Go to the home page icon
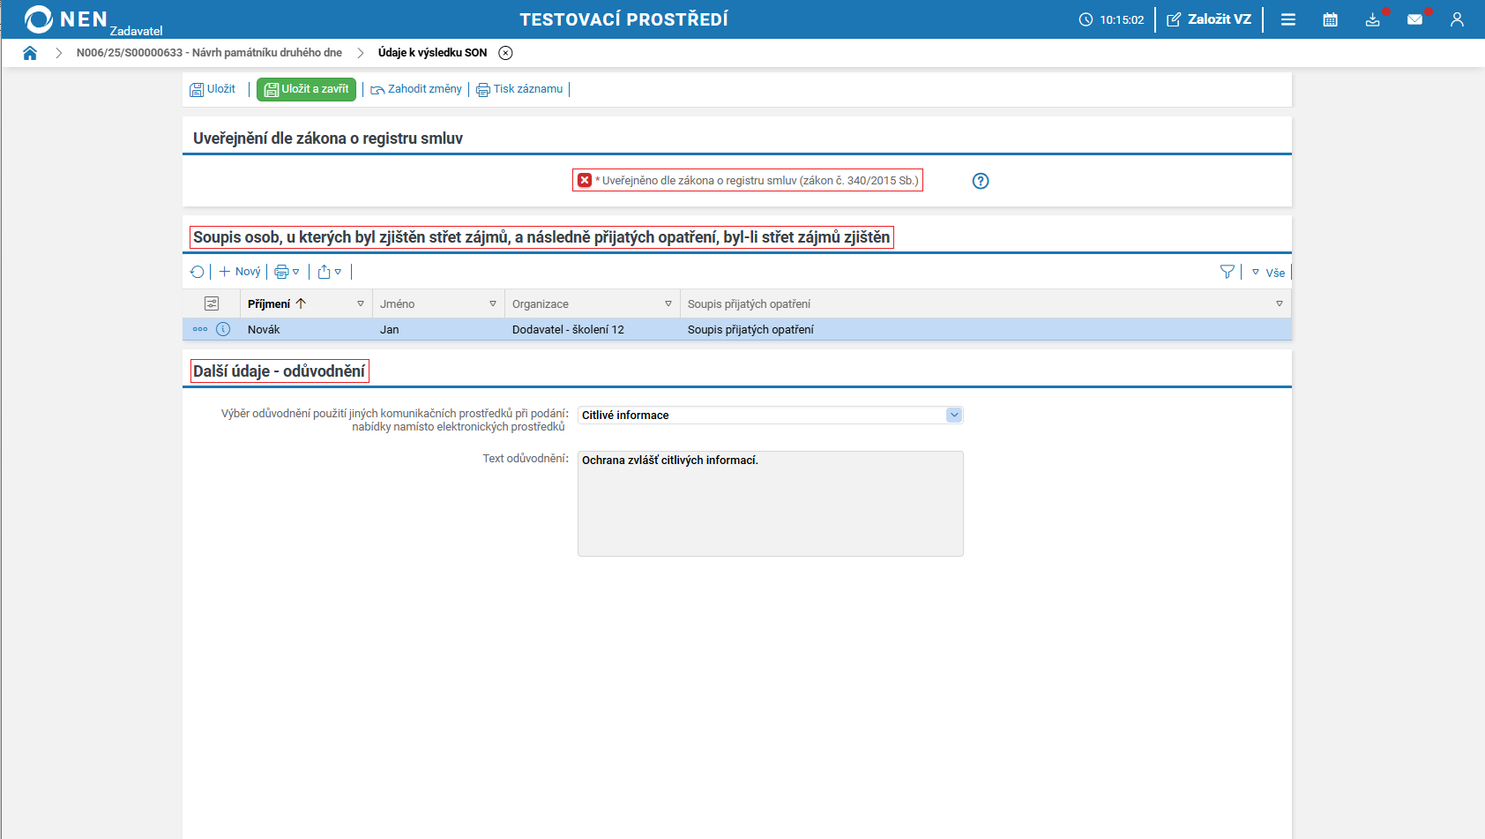Viewport: 1485px width, 839px height. point(30,53)
